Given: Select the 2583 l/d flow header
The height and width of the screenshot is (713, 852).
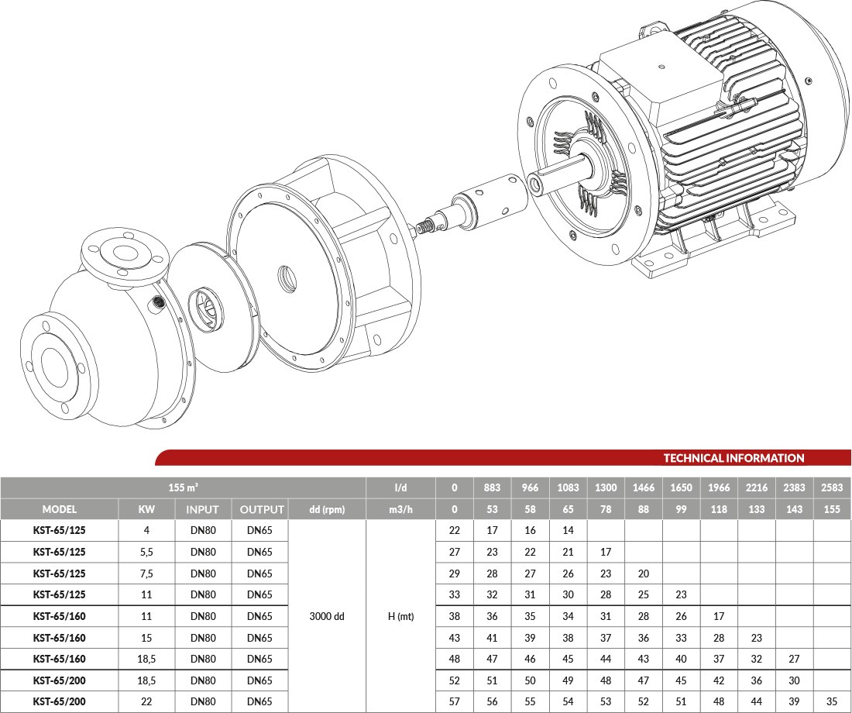Looking at the screenshot, I should click(x=832, y=487).
